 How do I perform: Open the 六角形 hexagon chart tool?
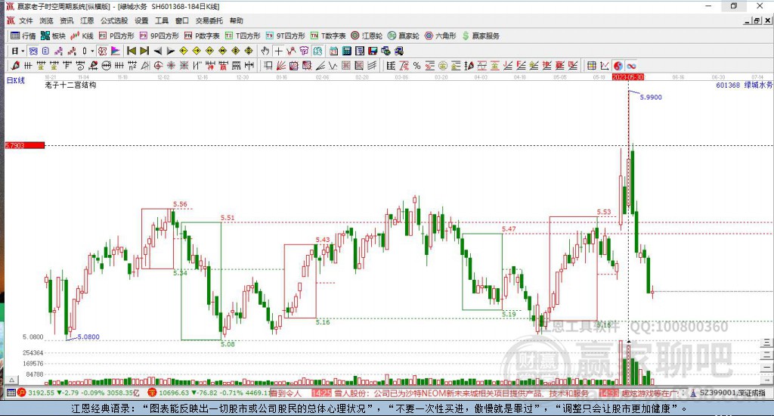[x=441, y=36]
